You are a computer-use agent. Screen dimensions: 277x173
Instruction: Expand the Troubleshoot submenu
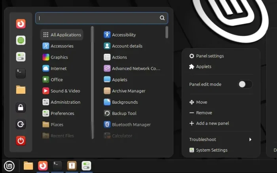point(221,139)
